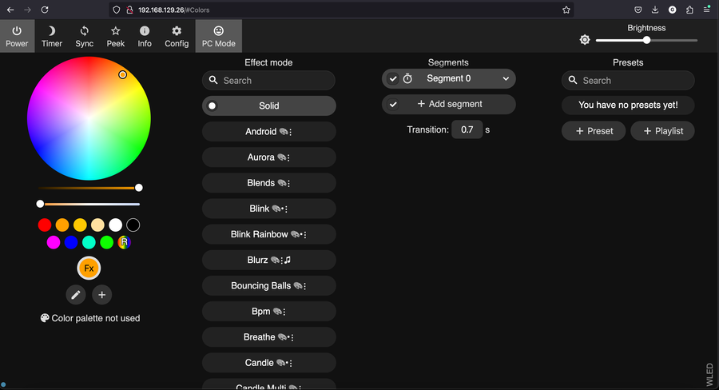This screenshot has width=719, height=390.
Task: Open the Timer nightlight option
Action: click(x=52, y=36)
